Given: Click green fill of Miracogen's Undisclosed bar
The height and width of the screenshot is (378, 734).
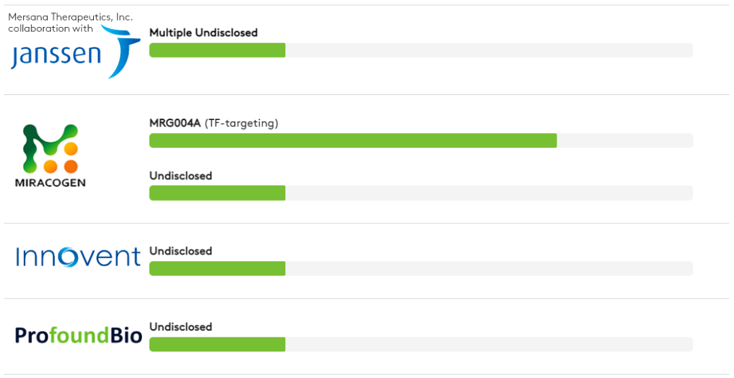Looking at the screenshot, I should pyautogui.click(x=217, y=193).
